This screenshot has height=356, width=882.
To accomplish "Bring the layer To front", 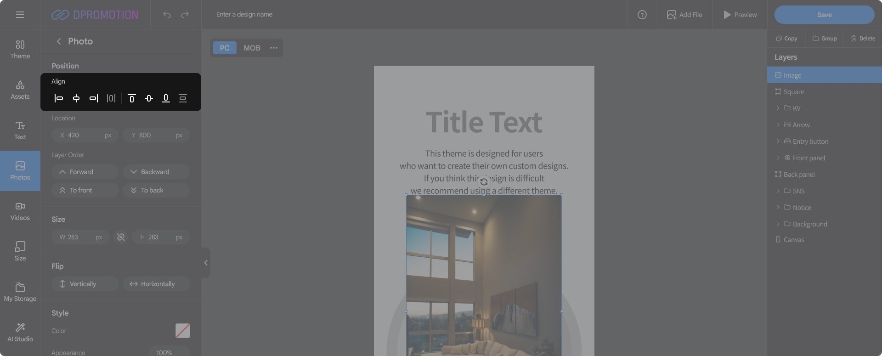I will [85, 190].
